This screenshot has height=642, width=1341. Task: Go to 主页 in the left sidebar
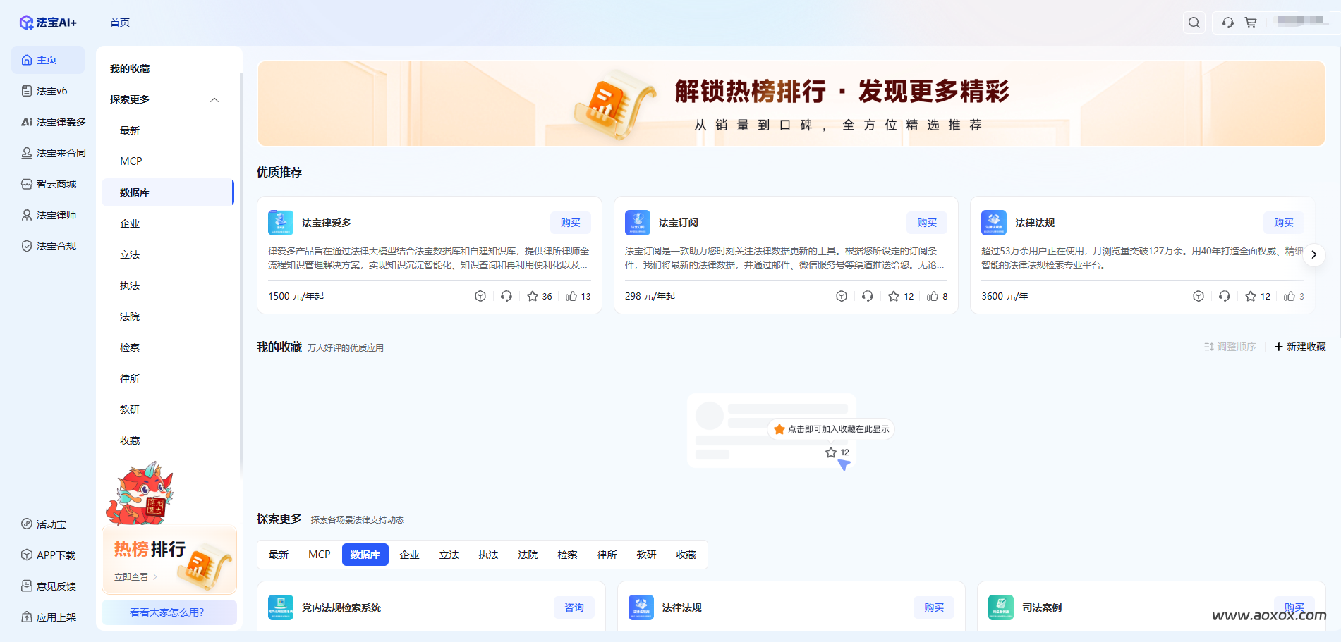[x=48, y=60]
